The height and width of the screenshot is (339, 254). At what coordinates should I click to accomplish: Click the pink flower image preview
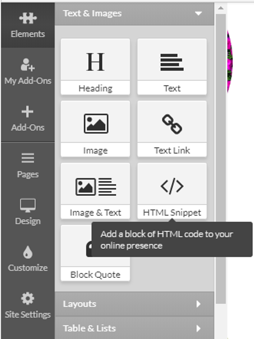coord(230,62)
